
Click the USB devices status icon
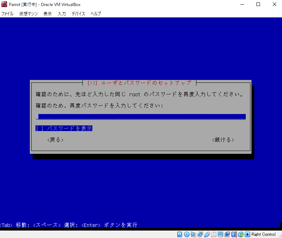207,234
